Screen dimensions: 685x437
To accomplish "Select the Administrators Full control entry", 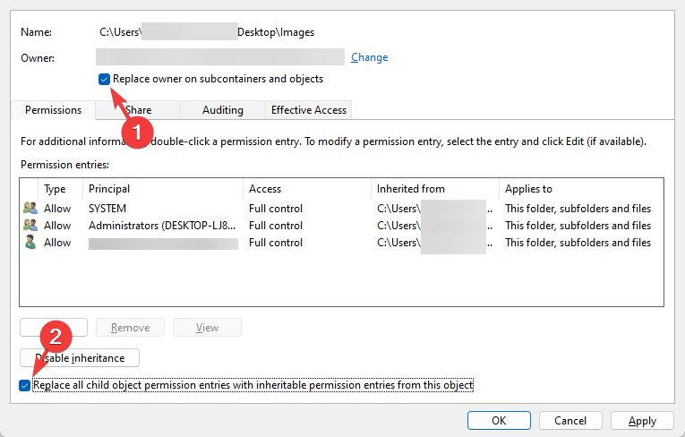I will [275, 226].
